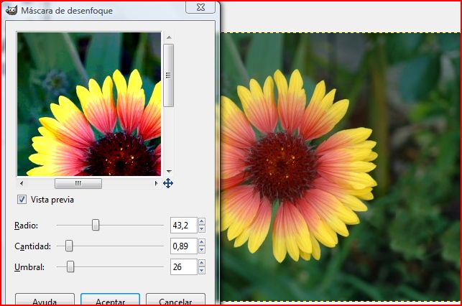Decrease Radio with the down stepper arrow
Viewport: 462px width, 306px height.
(202, 229)
